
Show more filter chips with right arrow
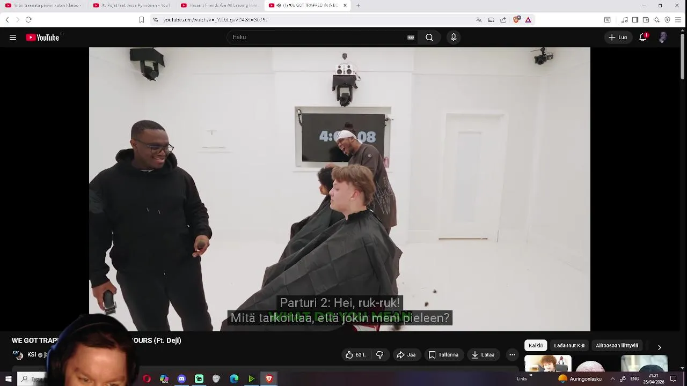(659, 347)
